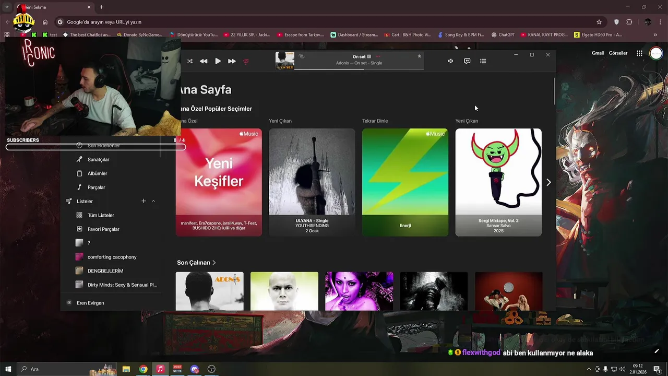Screen dimensions: 668x376
Task: Click the Listeler section header
Action: pos(85,201)
